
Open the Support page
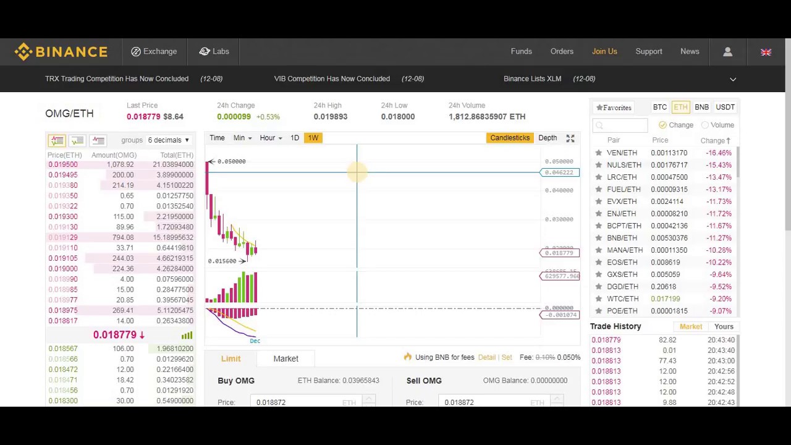(649, 51)
